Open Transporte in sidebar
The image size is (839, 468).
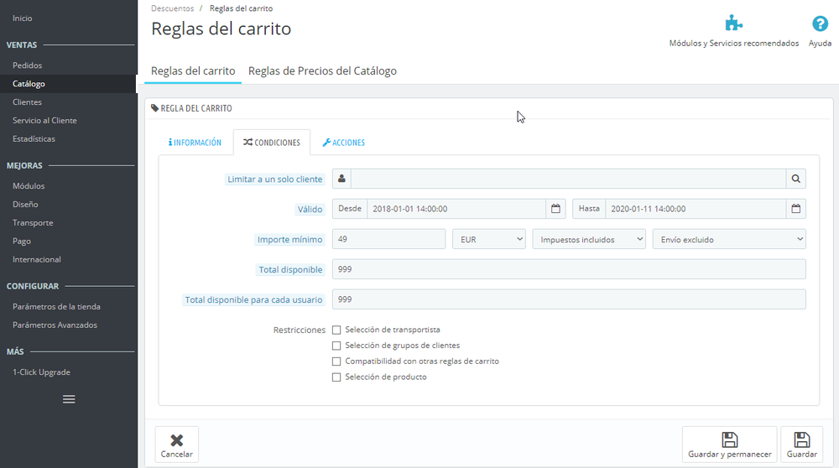coord(34,222)
